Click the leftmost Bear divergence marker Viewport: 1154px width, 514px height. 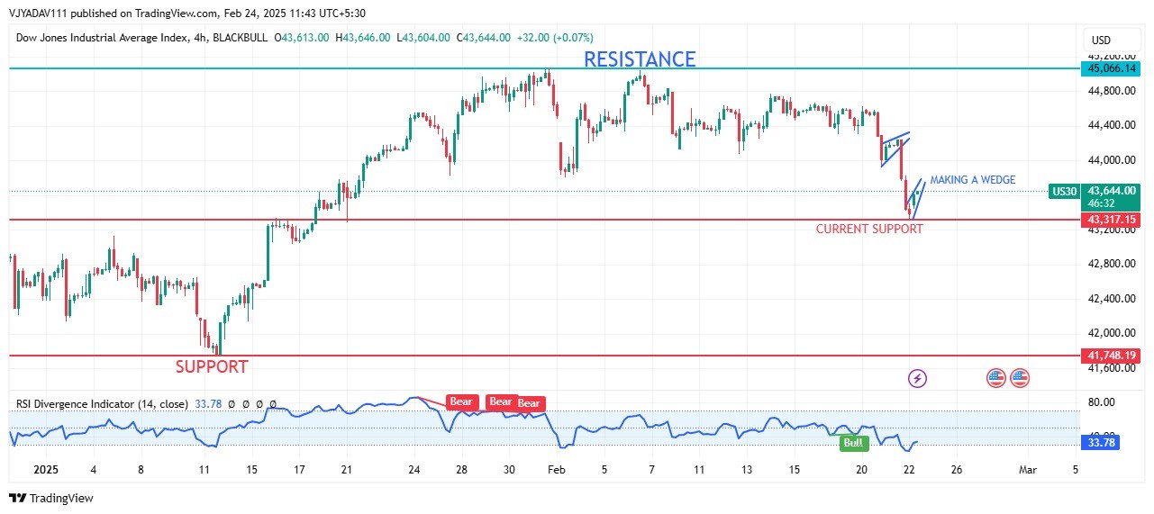click(461, 402)
